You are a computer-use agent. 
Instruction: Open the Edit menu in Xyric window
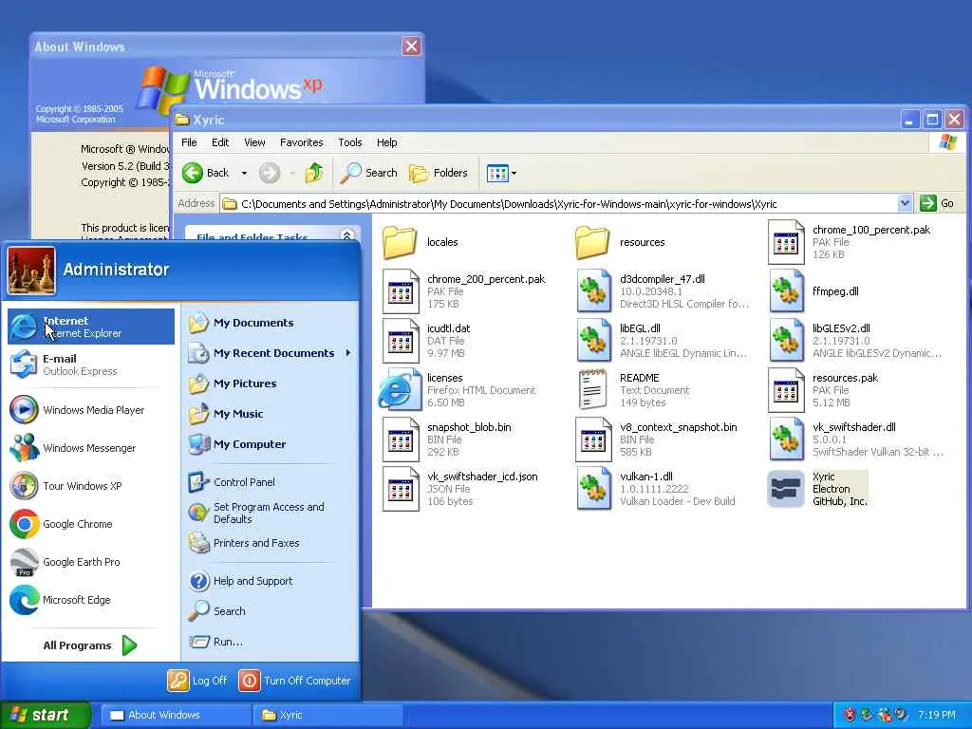click(220, 142)
